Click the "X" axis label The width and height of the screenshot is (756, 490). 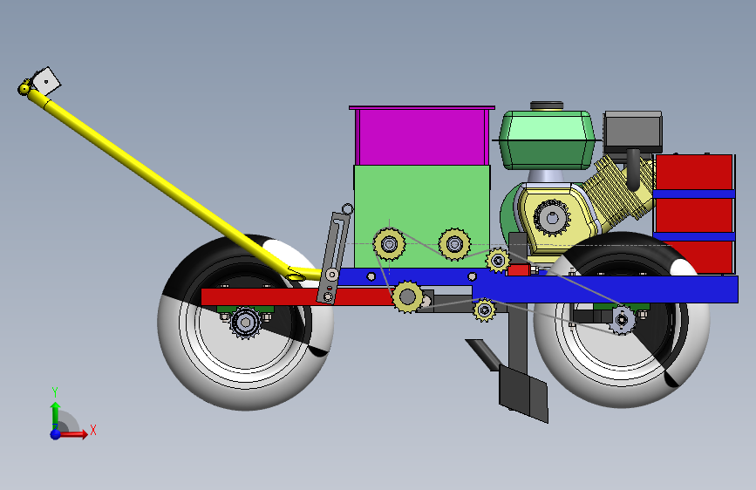93,430
